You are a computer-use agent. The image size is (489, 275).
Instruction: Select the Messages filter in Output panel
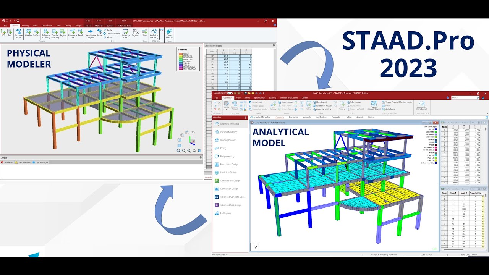[x=41, y=162]
